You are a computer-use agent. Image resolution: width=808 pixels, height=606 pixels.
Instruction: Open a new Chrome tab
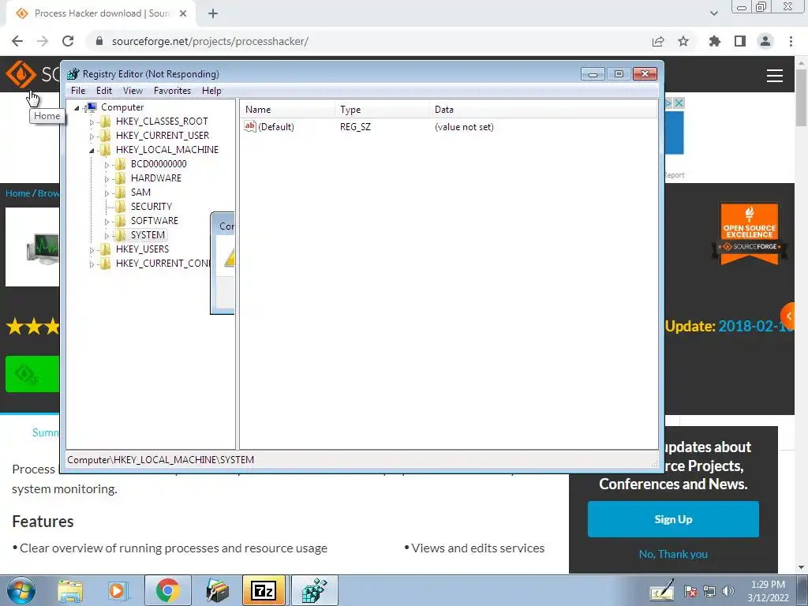click(213, 13)
